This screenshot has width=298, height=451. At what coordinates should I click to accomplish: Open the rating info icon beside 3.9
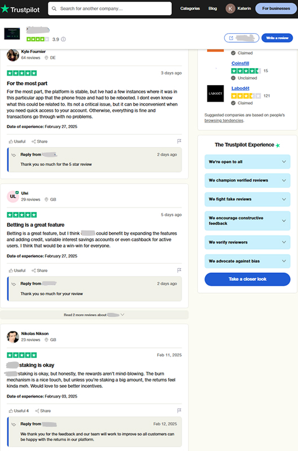pos(63,39)
